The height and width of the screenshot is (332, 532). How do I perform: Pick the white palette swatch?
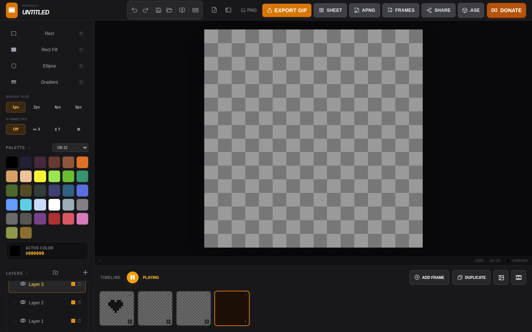point(54,205)
